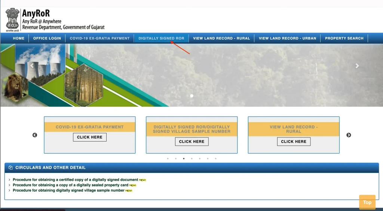
Task: Select fifth card carousel pagination dot
Action: pyautogui.click(x=200, y=159)
